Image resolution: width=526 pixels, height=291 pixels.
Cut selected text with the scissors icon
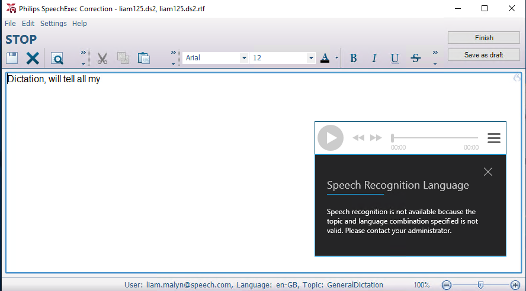[x=102, y=59]
